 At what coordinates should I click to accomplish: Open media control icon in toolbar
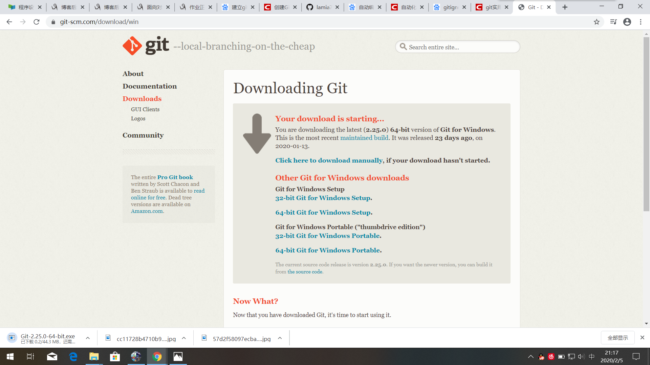pyautogui.click(x=613, y=22)
